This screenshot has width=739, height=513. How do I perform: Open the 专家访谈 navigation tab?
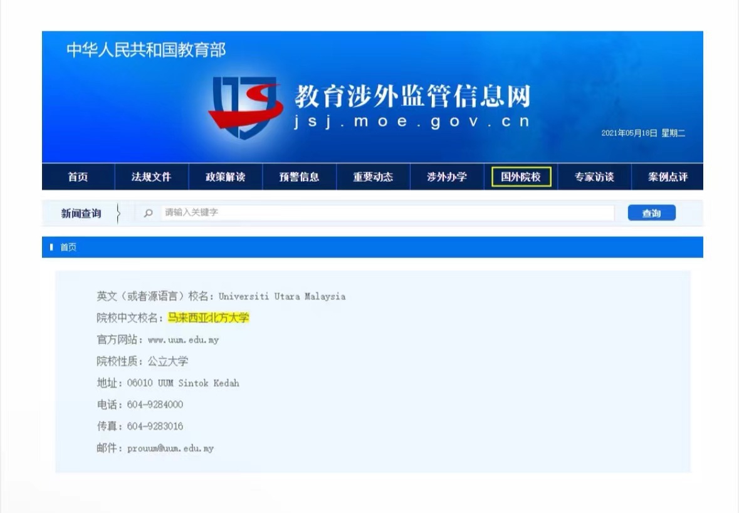(594, 177)
